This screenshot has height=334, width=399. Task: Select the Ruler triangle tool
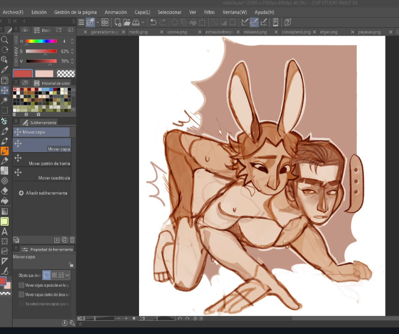tap(4, 261)
